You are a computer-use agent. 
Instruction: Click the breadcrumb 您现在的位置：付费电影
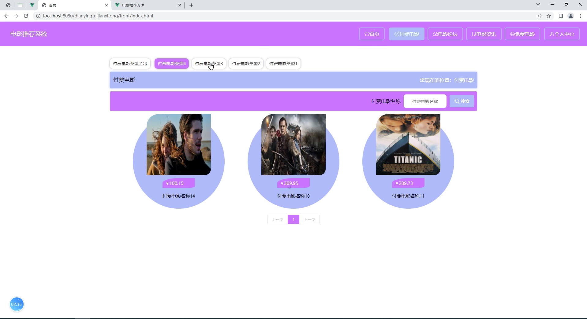[x=447, y=80]
